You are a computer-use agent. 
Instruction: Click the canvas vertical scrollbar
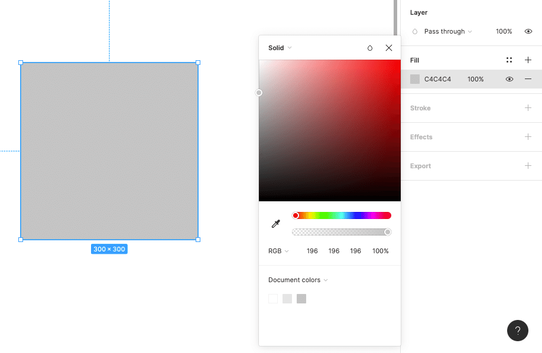395,17
